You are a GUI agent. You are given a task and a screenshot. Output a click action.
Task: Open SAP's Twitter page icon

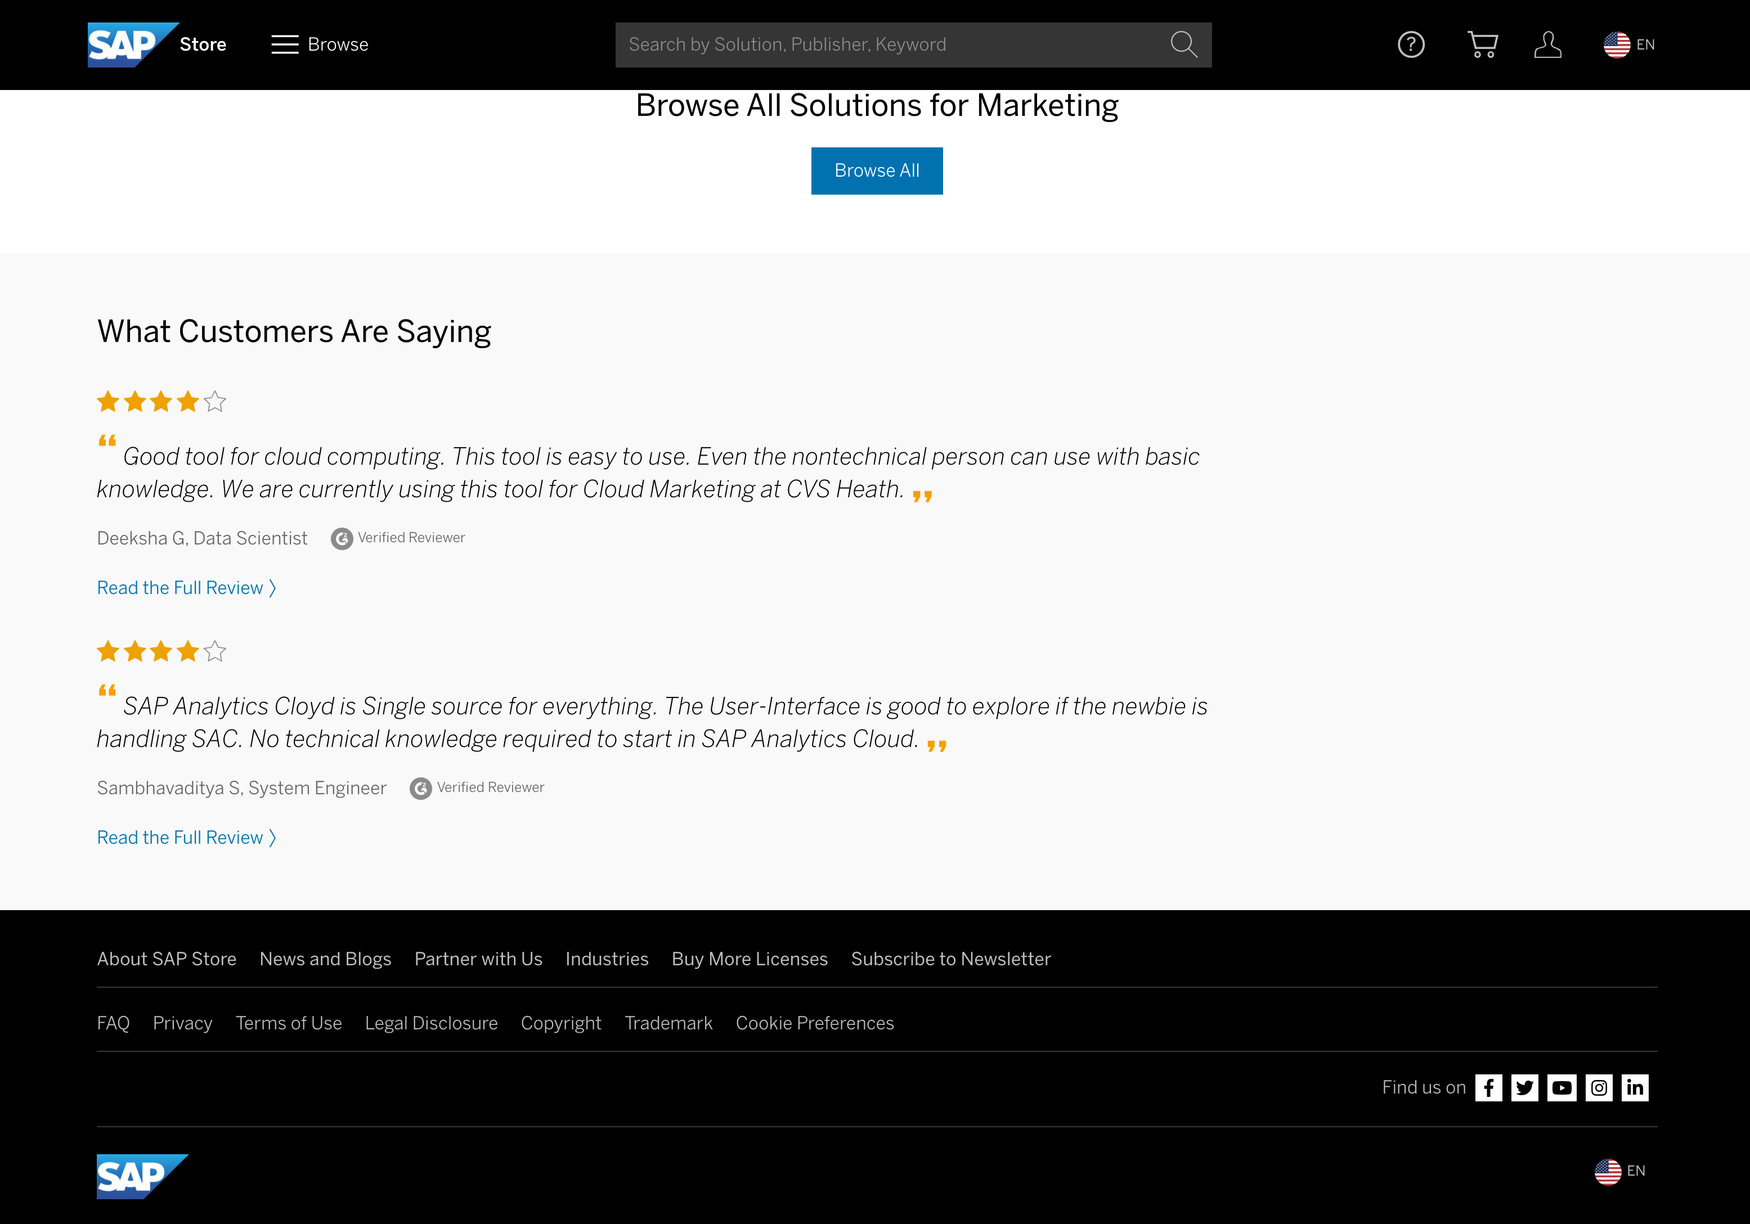coord(1524,1087)
